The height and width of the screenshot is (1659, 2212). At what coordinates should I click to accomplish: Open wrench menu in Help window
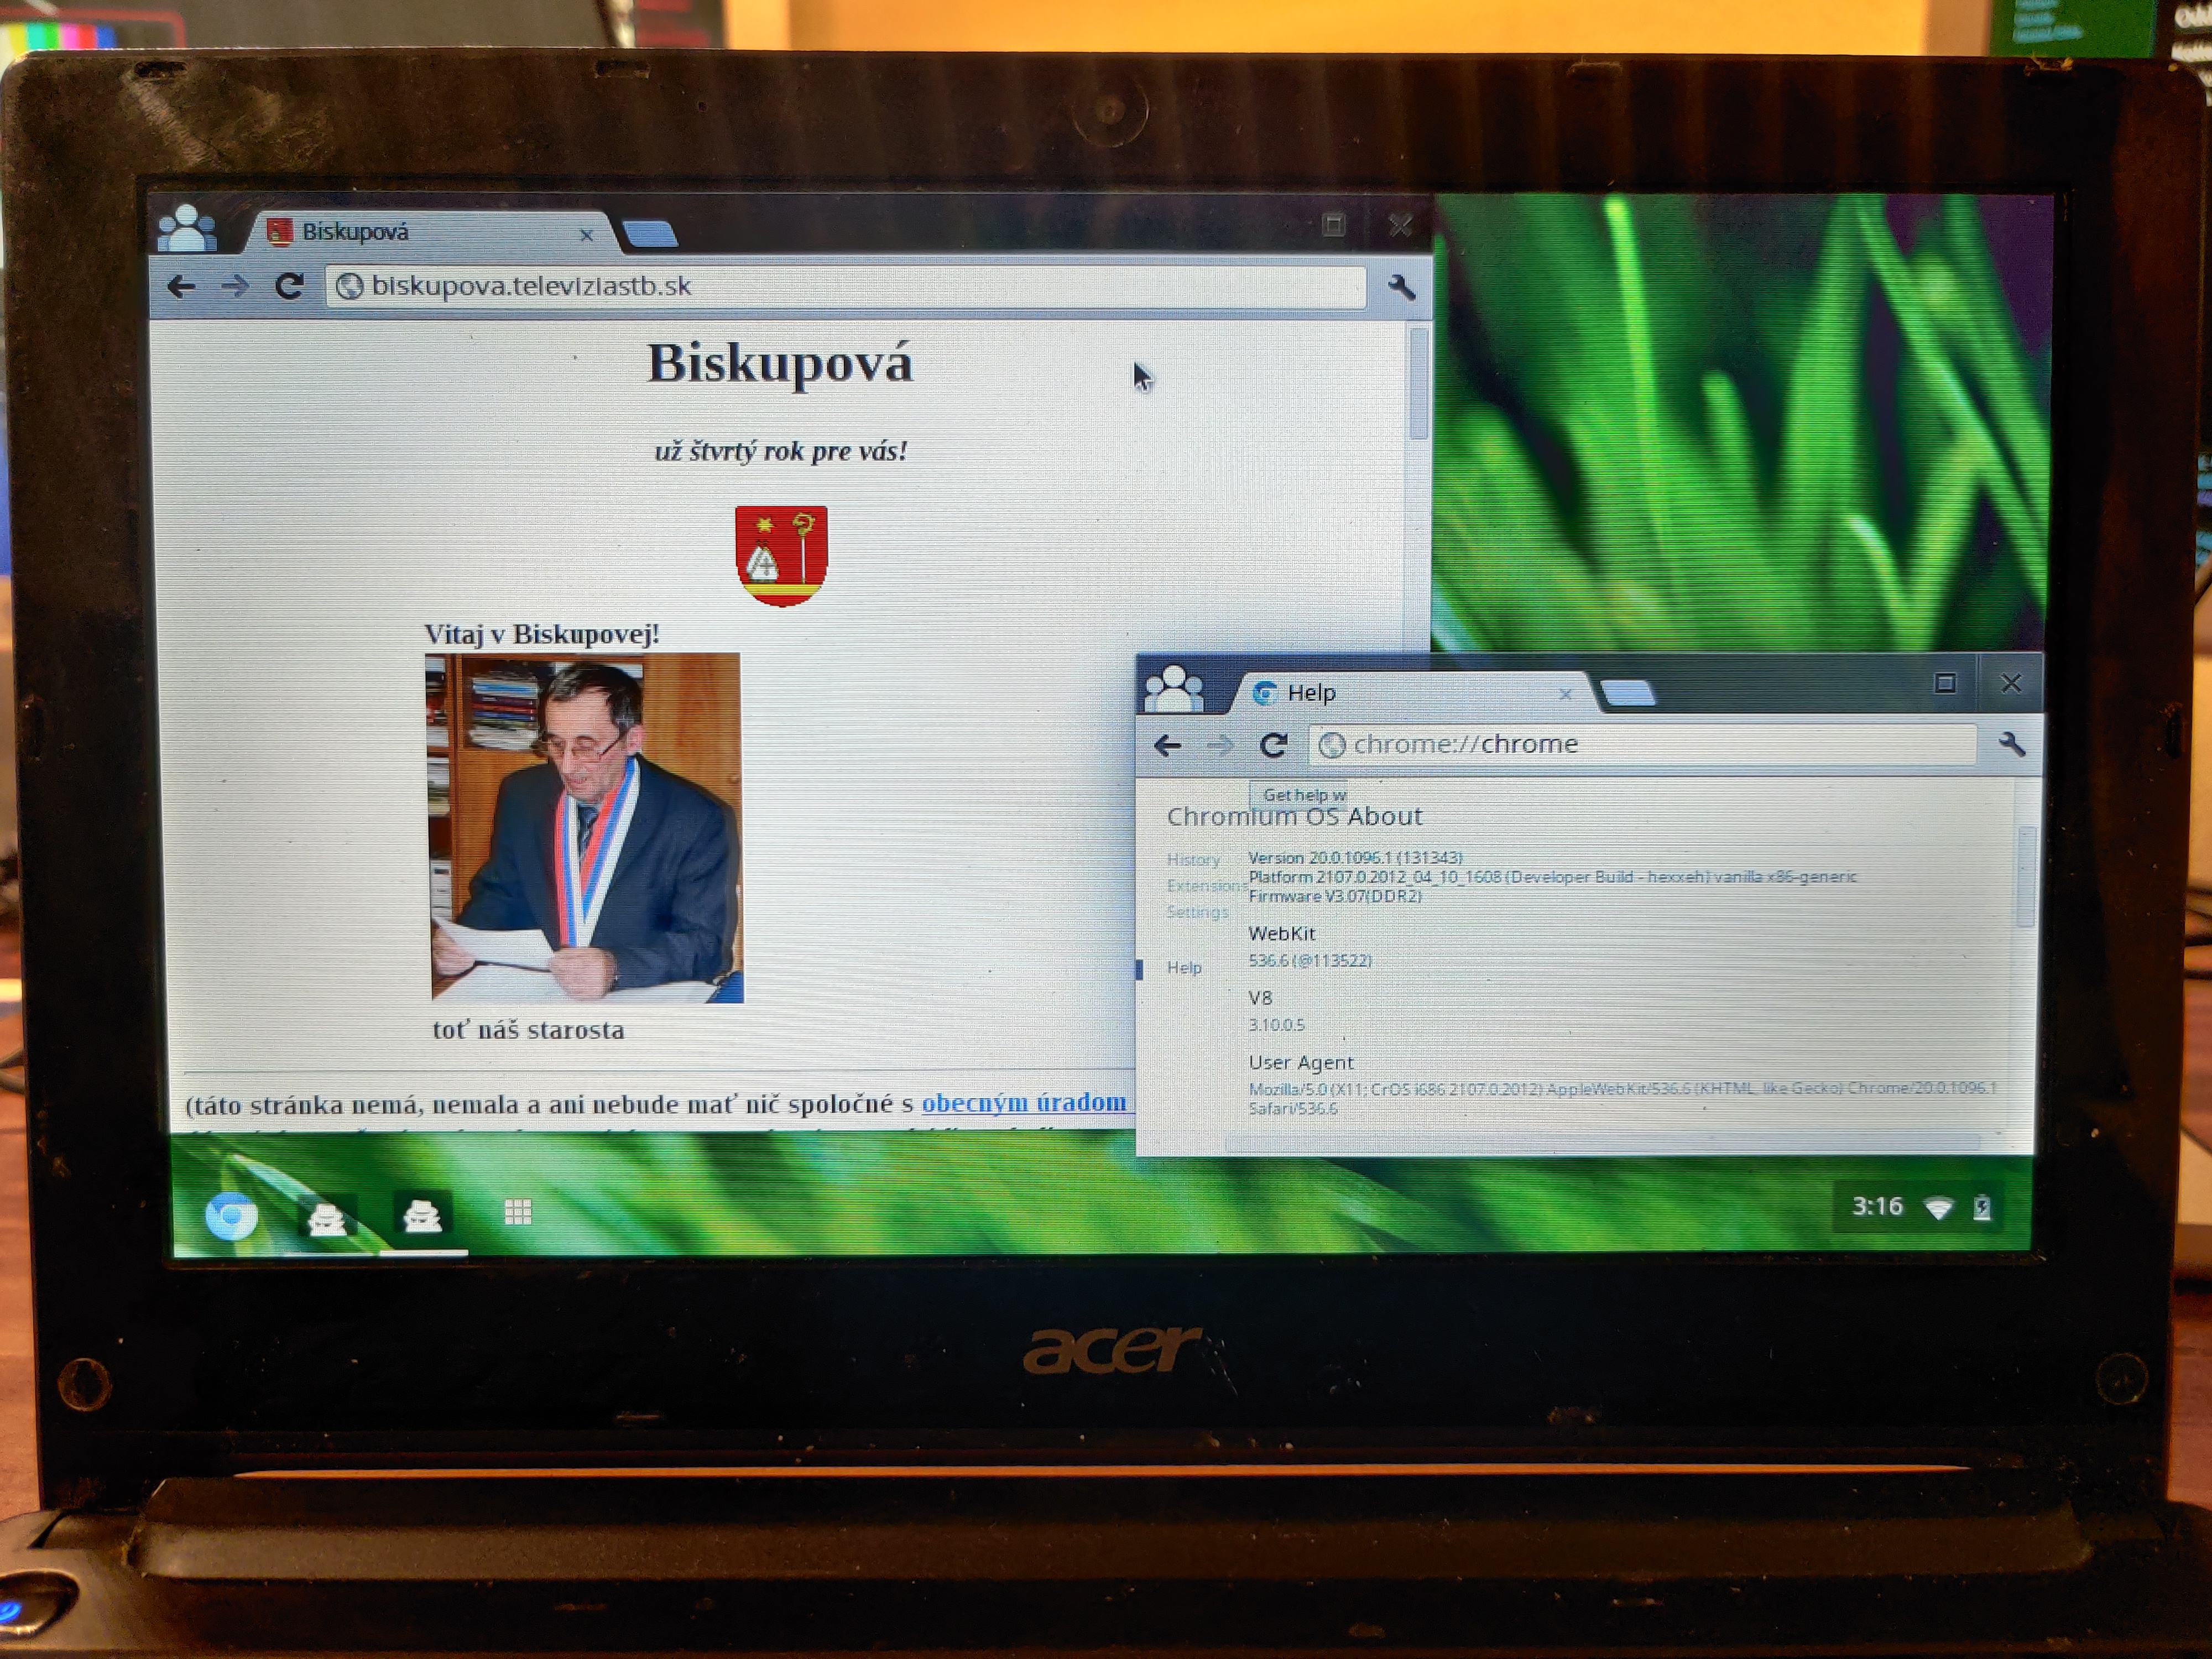pos(2011,744)
